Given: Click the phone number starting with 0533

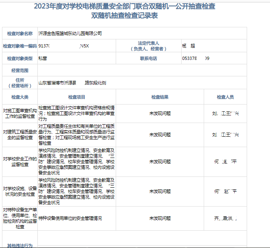Looking at the screenshot, I should tap(195, 59).
